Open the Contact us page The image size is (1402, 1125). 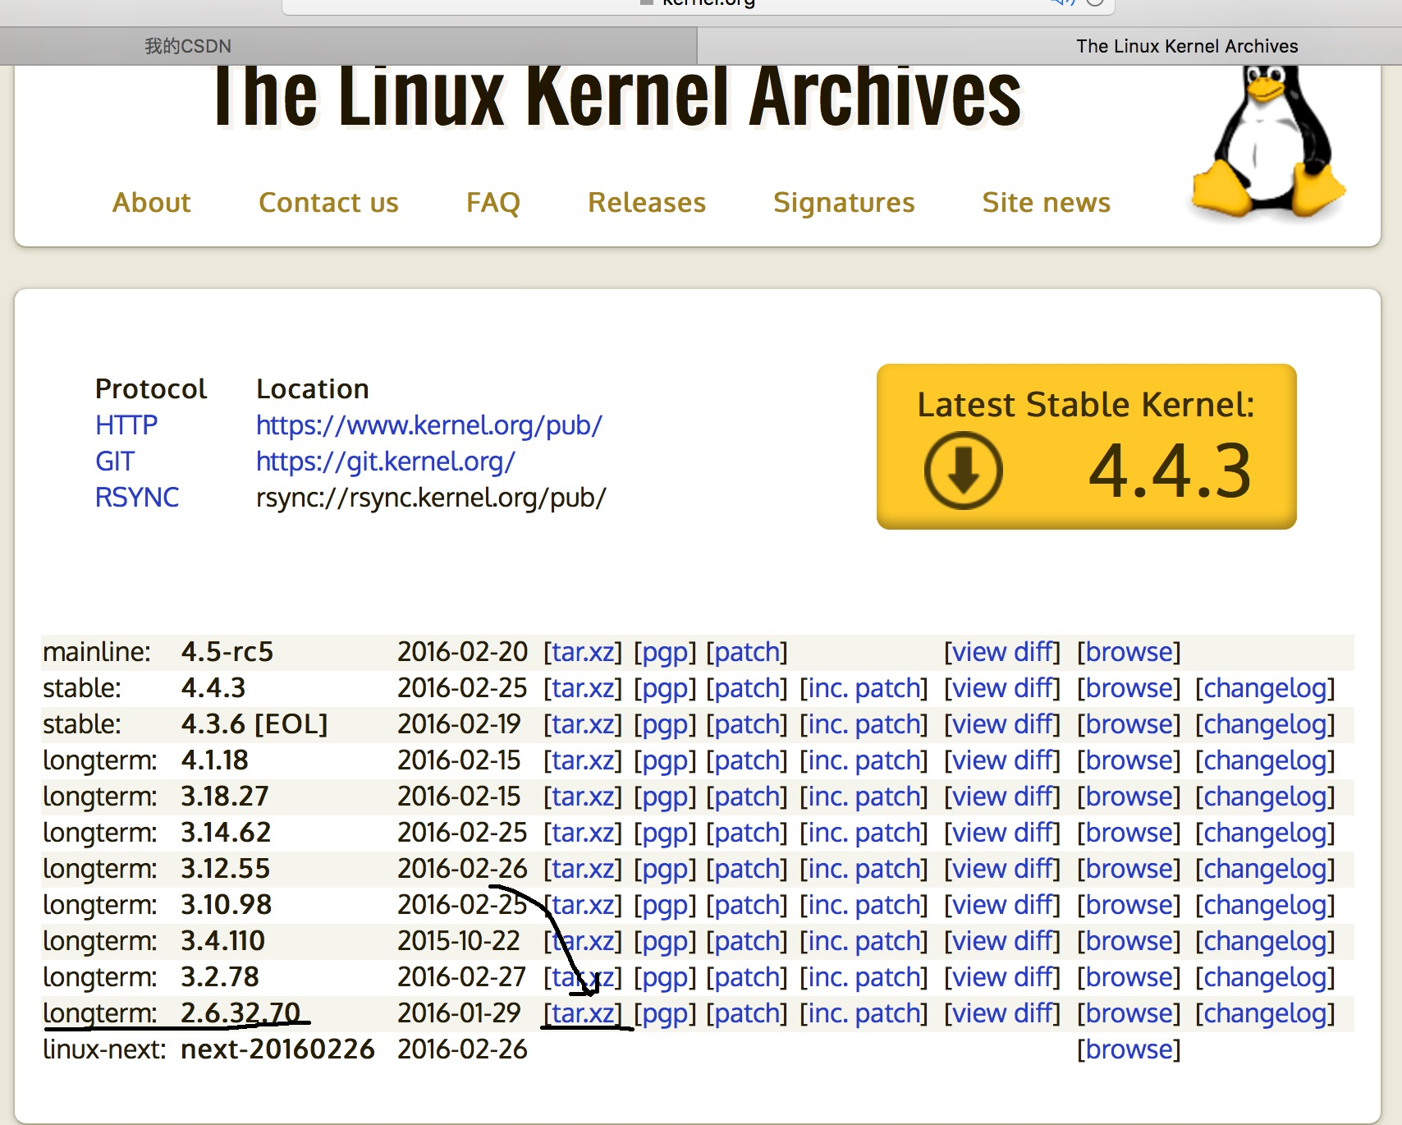328,202
